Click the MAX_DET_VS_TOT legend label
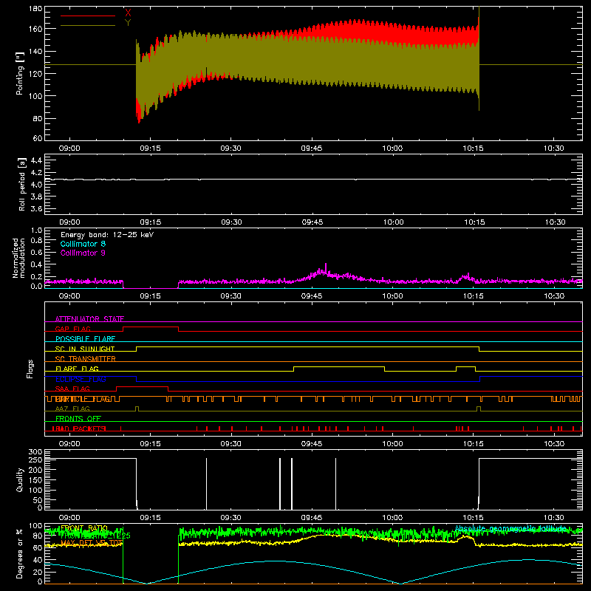 pos(92,543)
